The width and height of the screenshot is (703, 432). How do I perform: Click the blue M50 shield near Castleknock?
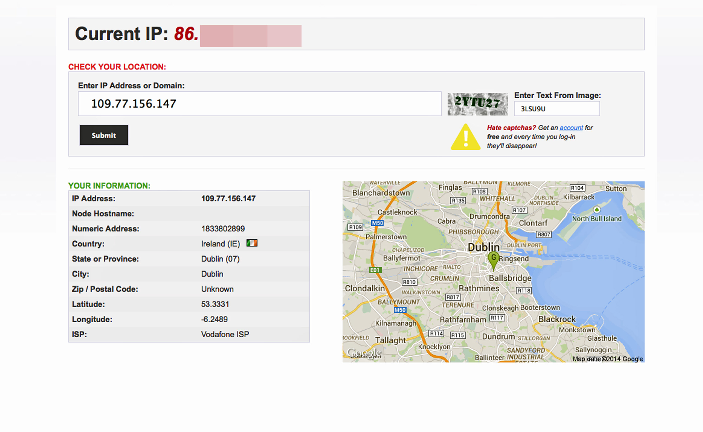(x=377, y=223)
